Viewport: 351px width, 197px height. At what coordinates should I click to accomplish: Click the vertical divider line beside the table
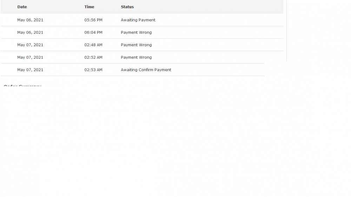coord(286,30)
